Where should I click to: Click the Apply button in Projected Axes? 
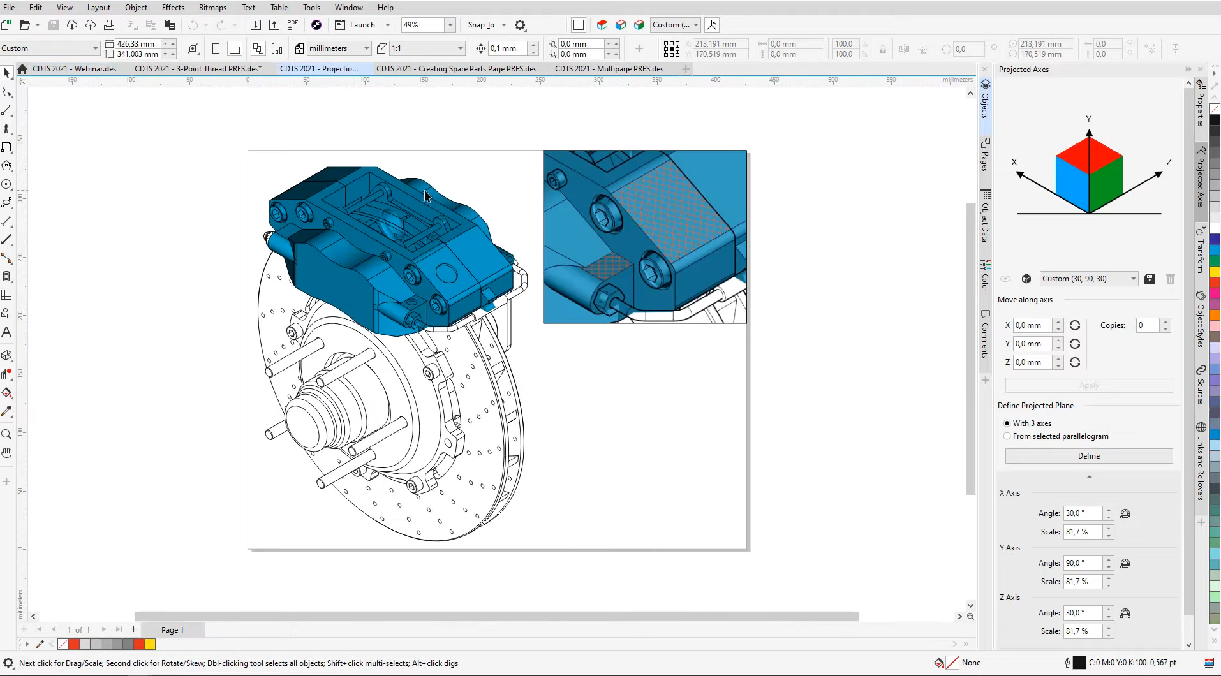point(1089,385)
